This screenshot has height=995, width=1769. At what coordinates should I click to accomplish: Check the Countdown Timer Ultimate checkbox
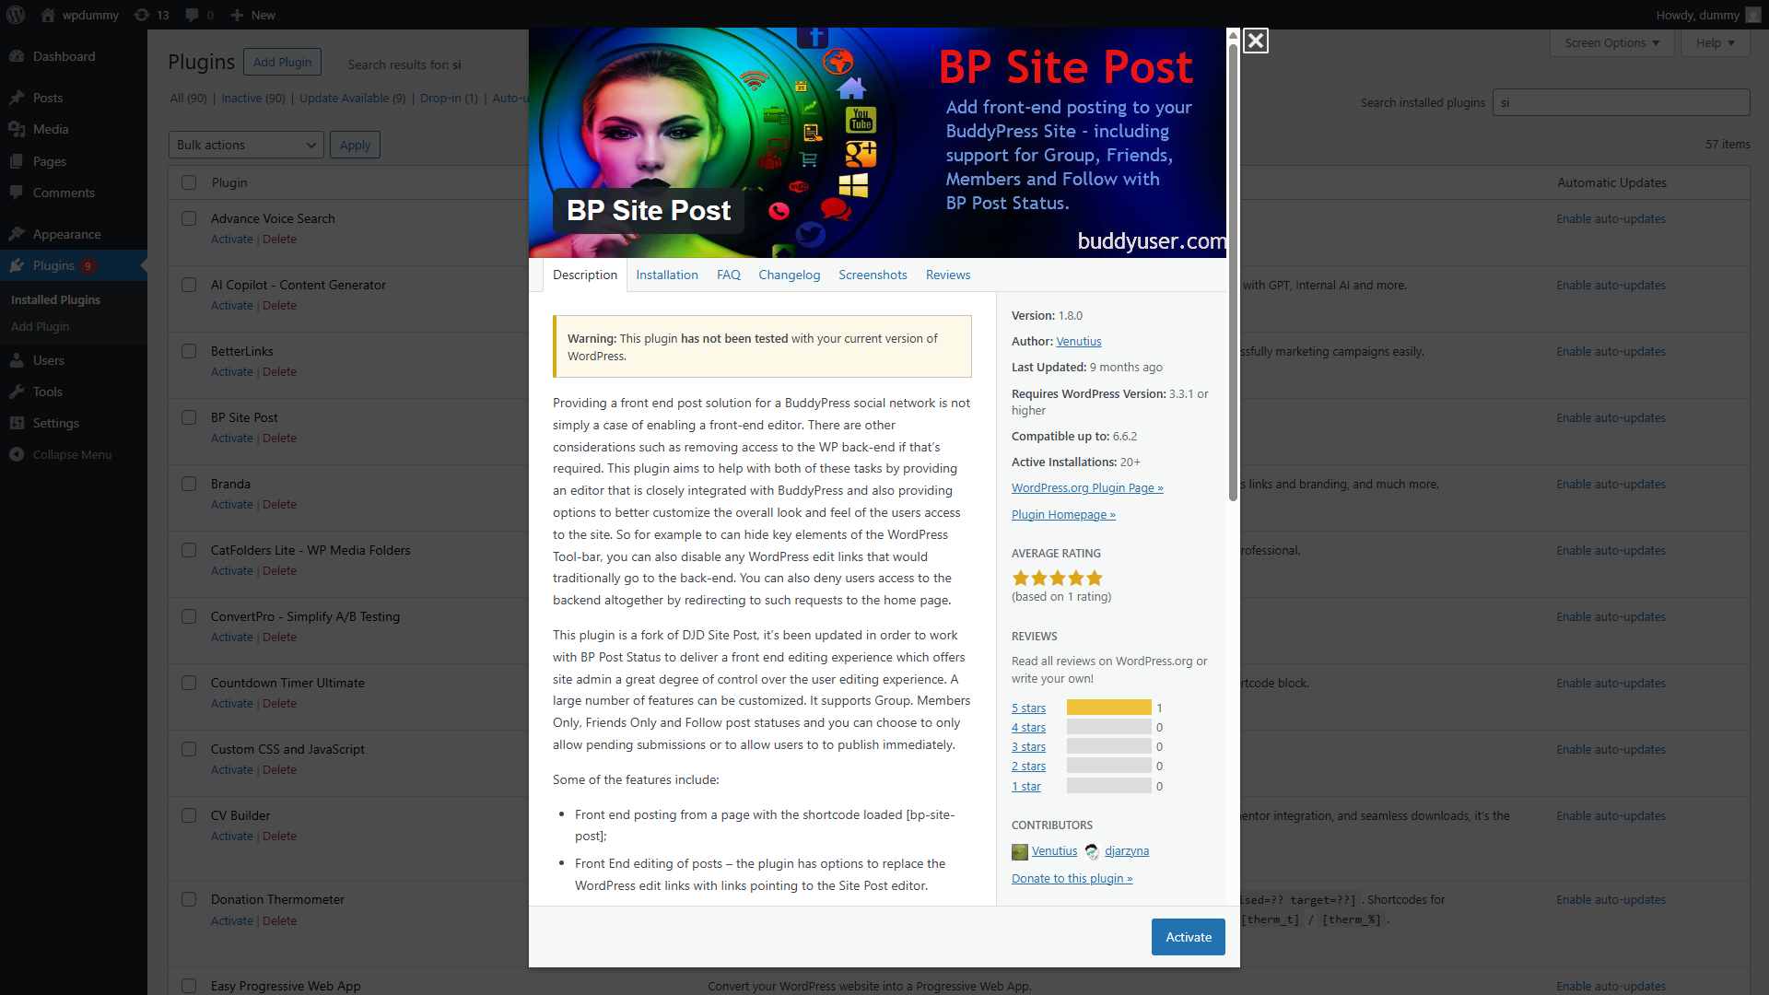(189, 683)
